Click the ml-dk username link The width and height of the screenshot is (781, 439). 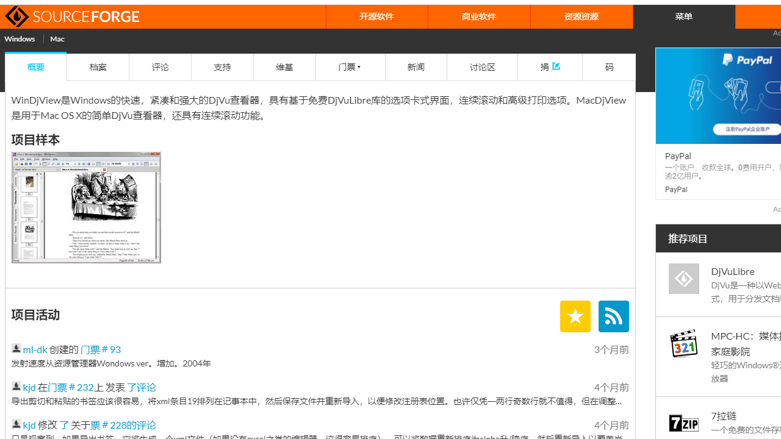[x=35, y=349]
